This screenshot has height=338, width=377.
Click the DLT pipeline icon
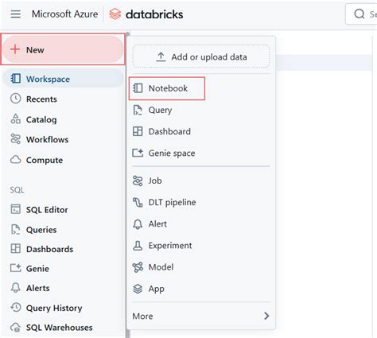[x=138, y=202]
